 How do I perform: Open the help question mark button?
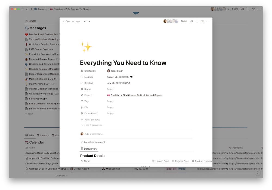(x=258, y=173)
